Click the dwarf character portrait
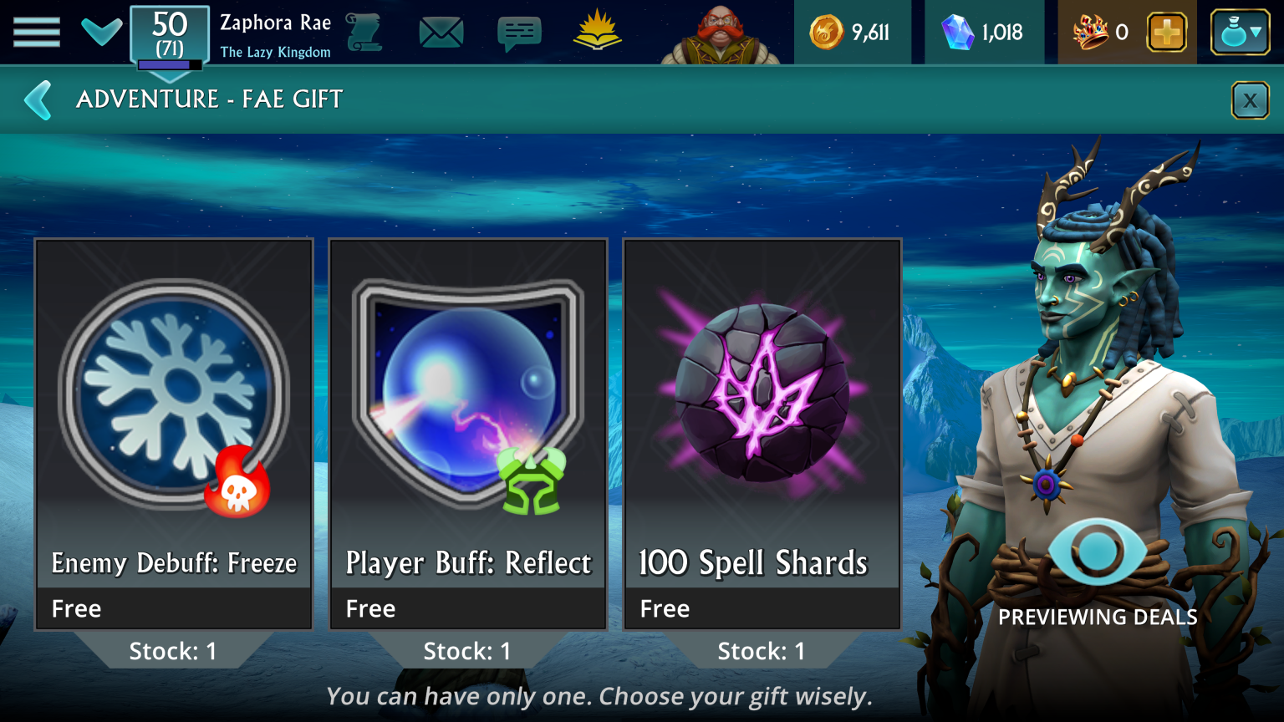 coord(721,33)
